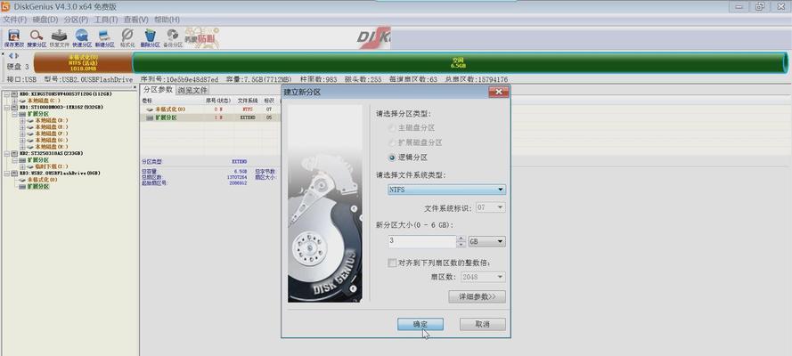Go to previous disk with left arrow
The height and width of the screenshot is (356, 792).
click(x=11, y=56)
